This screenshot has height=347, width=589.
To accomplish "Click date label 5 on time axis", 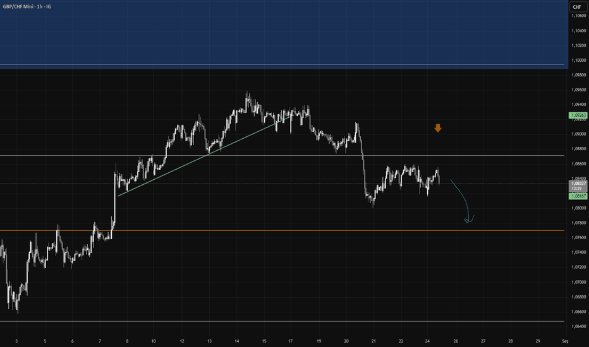I will 45,341.
